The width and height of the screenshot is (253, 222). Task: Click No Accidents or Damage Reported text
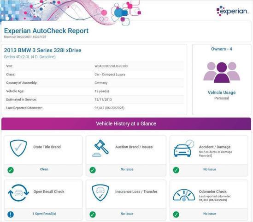pyautogui.click(x=215, y=154)
